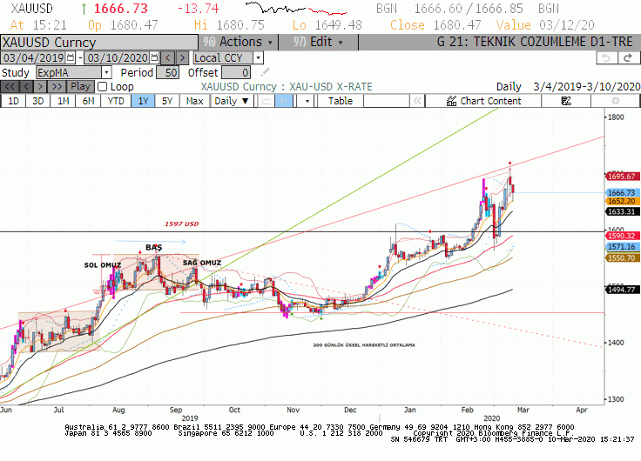641x461 pixels.
Task: Expand the Local CCY currency dropdown
Action: pyautogui.click(x=258, y=57)
